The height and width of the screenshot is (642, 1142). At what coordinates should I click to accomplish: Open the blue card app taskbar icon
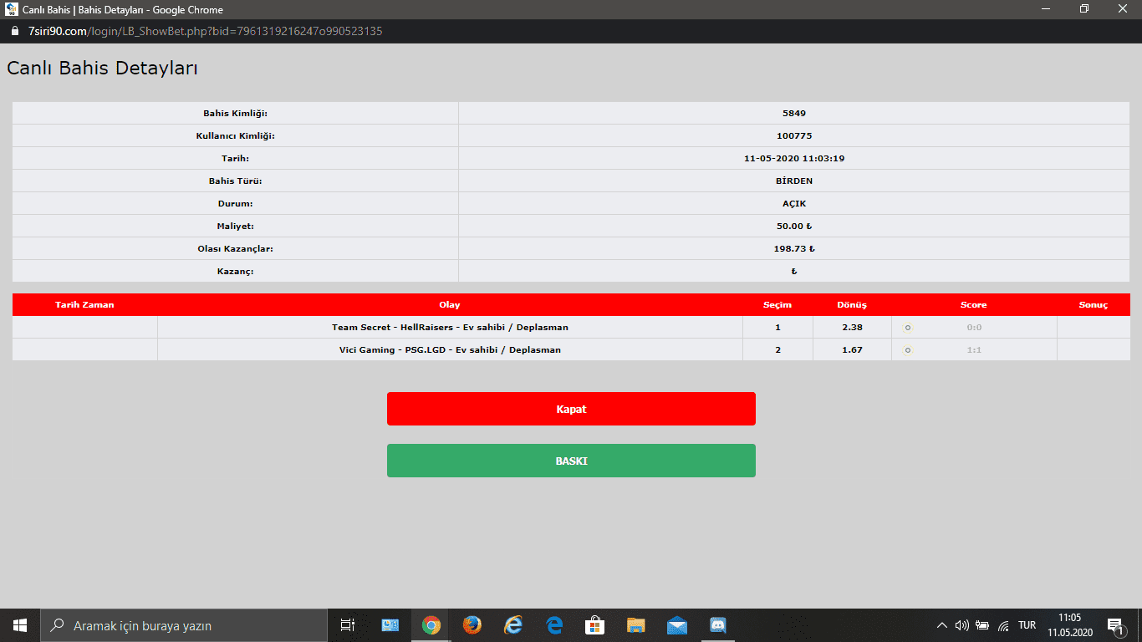390,625
